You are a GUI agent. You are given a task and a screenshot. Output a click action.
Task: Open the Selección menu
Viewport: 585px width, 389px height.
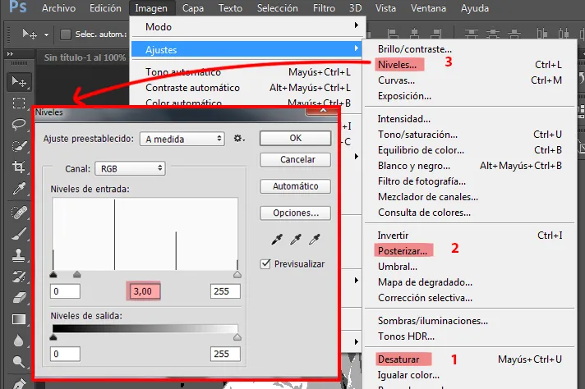pos(277,8)
